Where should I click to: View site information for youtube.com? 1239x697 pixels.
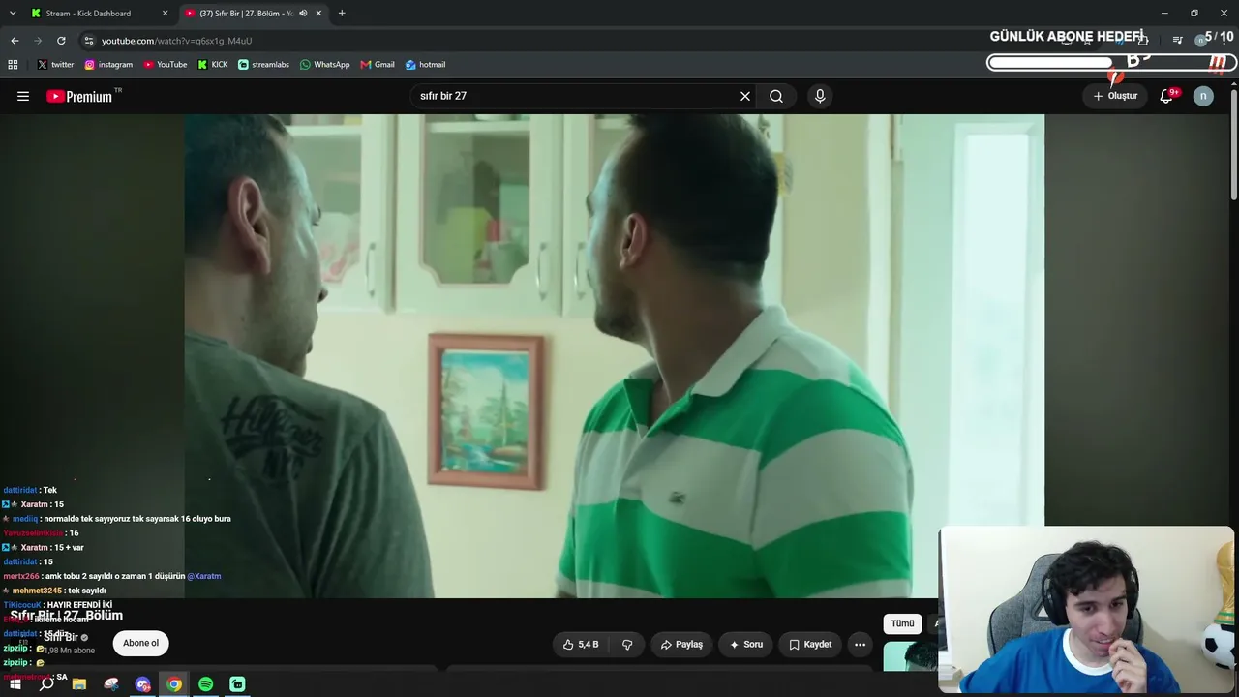coord(89,41)
